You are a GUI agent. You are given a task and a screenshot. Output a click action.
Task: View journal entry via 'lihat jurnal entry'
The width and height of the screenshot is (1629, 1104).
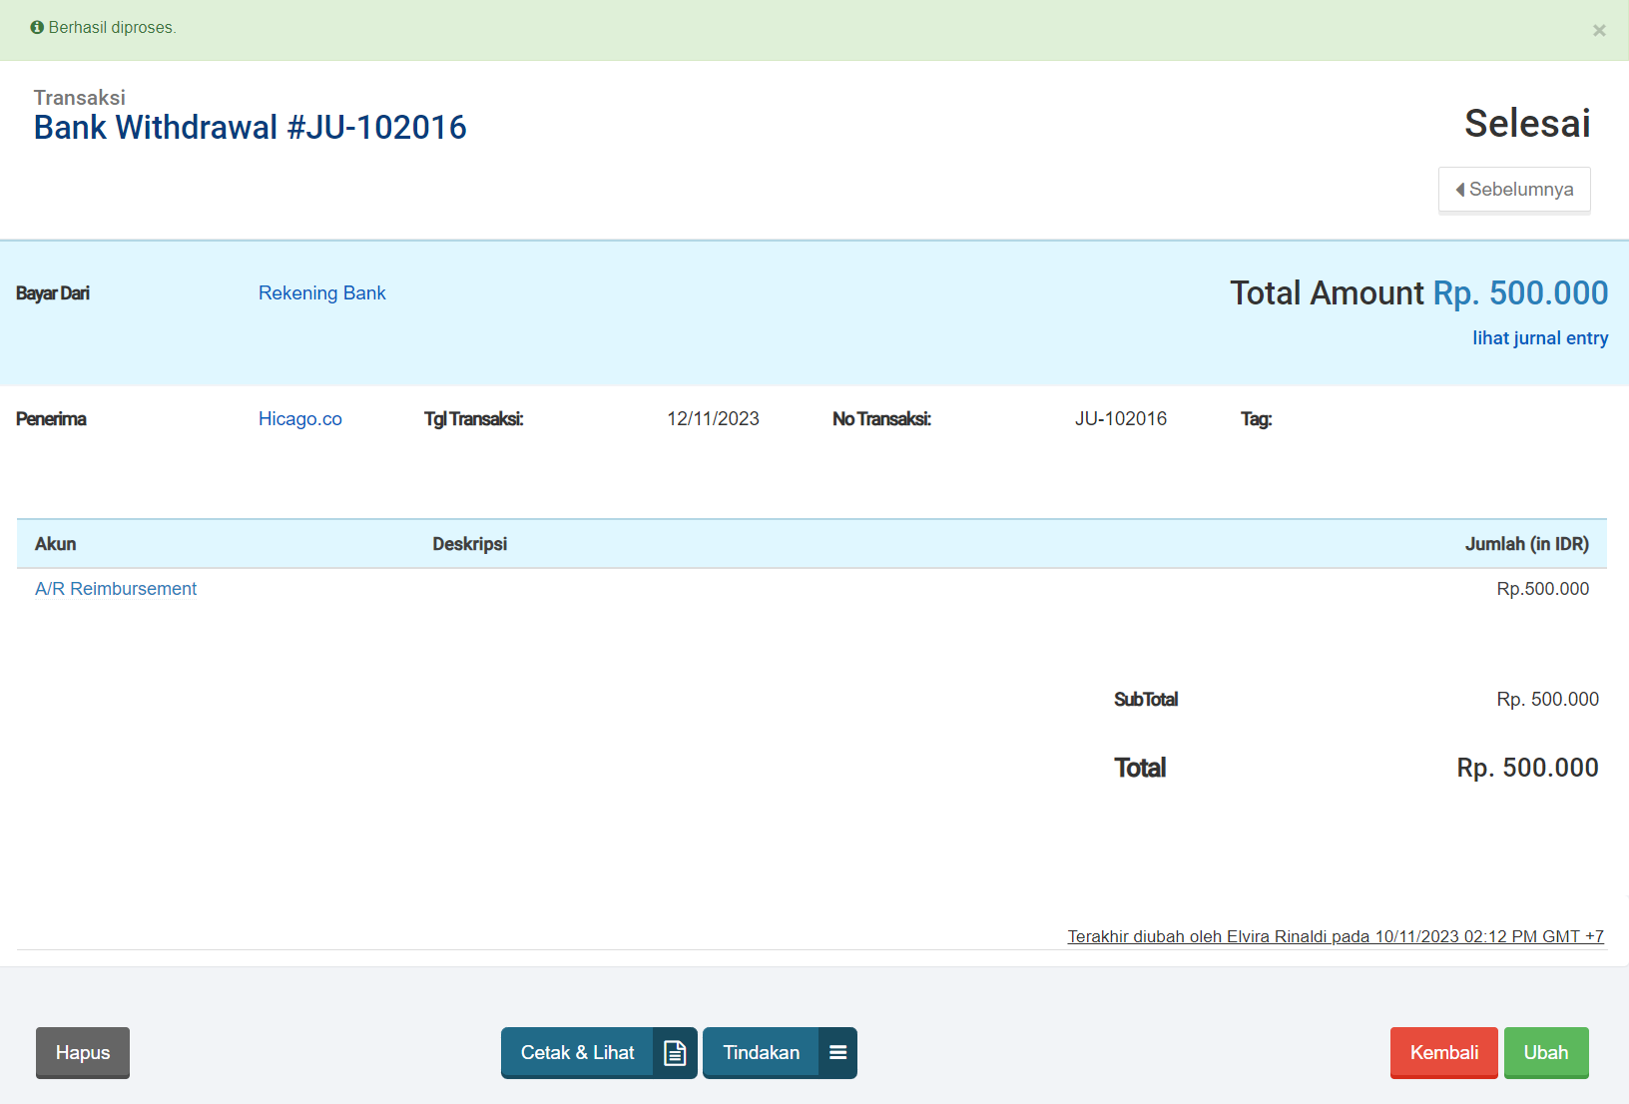click(x=1539, y=338)
